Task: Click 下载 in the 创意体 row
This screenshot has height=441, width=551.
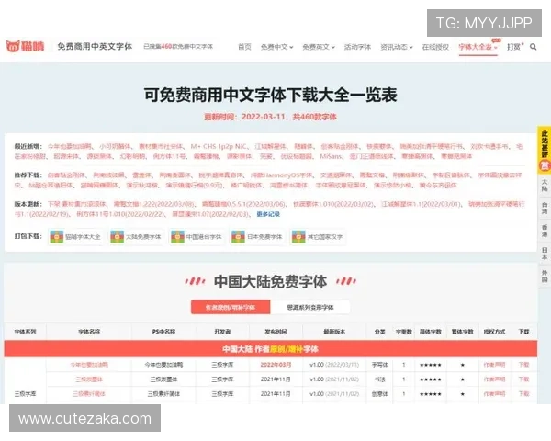Action: click(x=523, y=393)
